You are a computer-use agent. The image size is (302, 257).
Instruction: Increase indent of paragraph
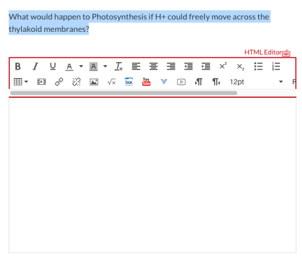point(206,66)
